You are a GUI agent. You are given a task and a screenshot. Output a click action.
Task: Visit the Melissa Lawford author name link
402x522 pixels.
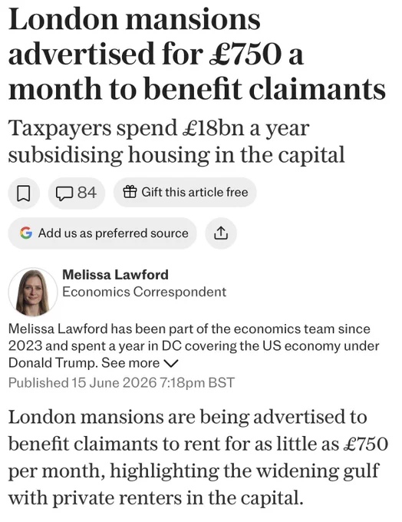(x=116, y=275)
